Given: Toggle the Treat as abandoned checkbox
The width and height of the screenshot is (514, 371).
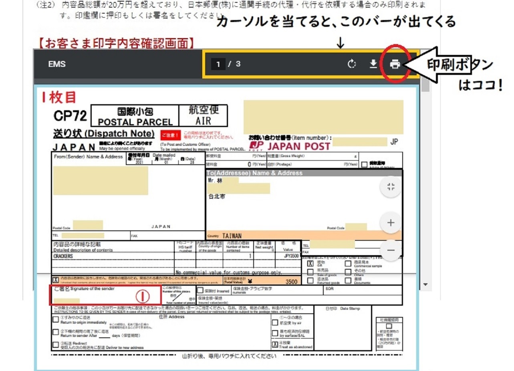Looking at the screenshot, I should pos(275,345).
